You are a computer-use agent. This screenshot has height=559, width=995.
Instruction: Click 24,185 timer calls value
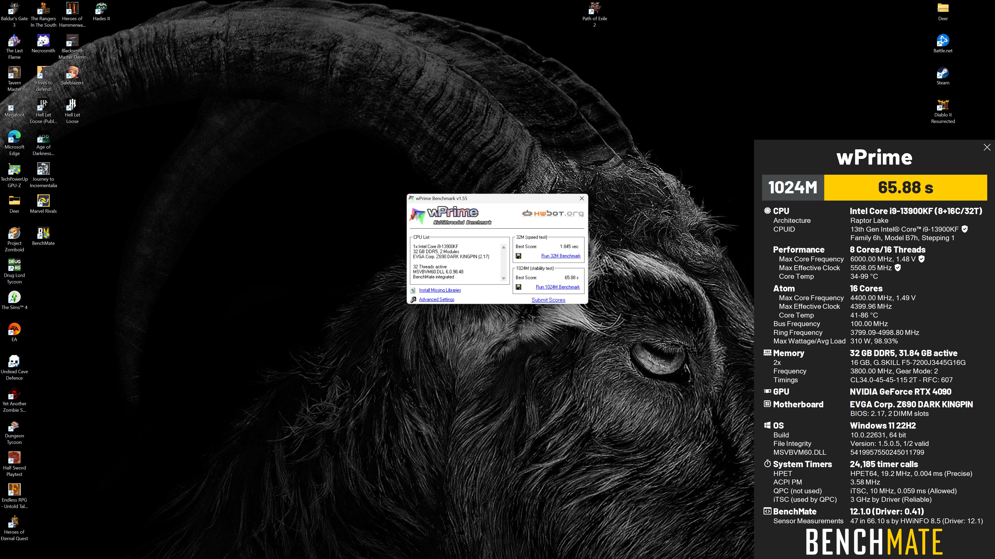pyautogui.click(x=884, y=464)
